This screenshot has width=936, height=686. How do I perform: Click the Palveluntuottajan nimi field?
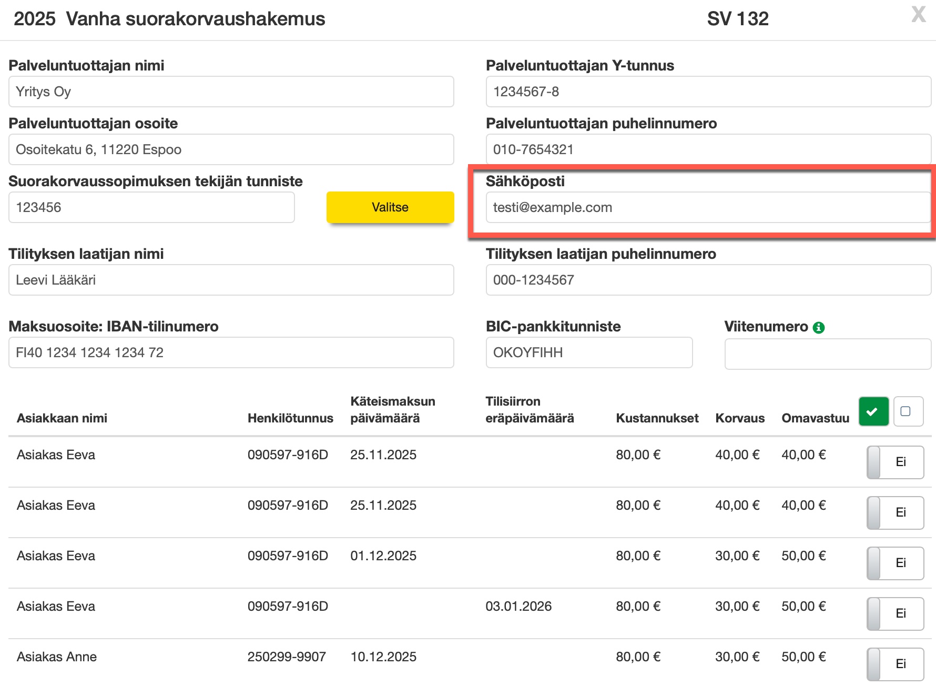[231, 92]
